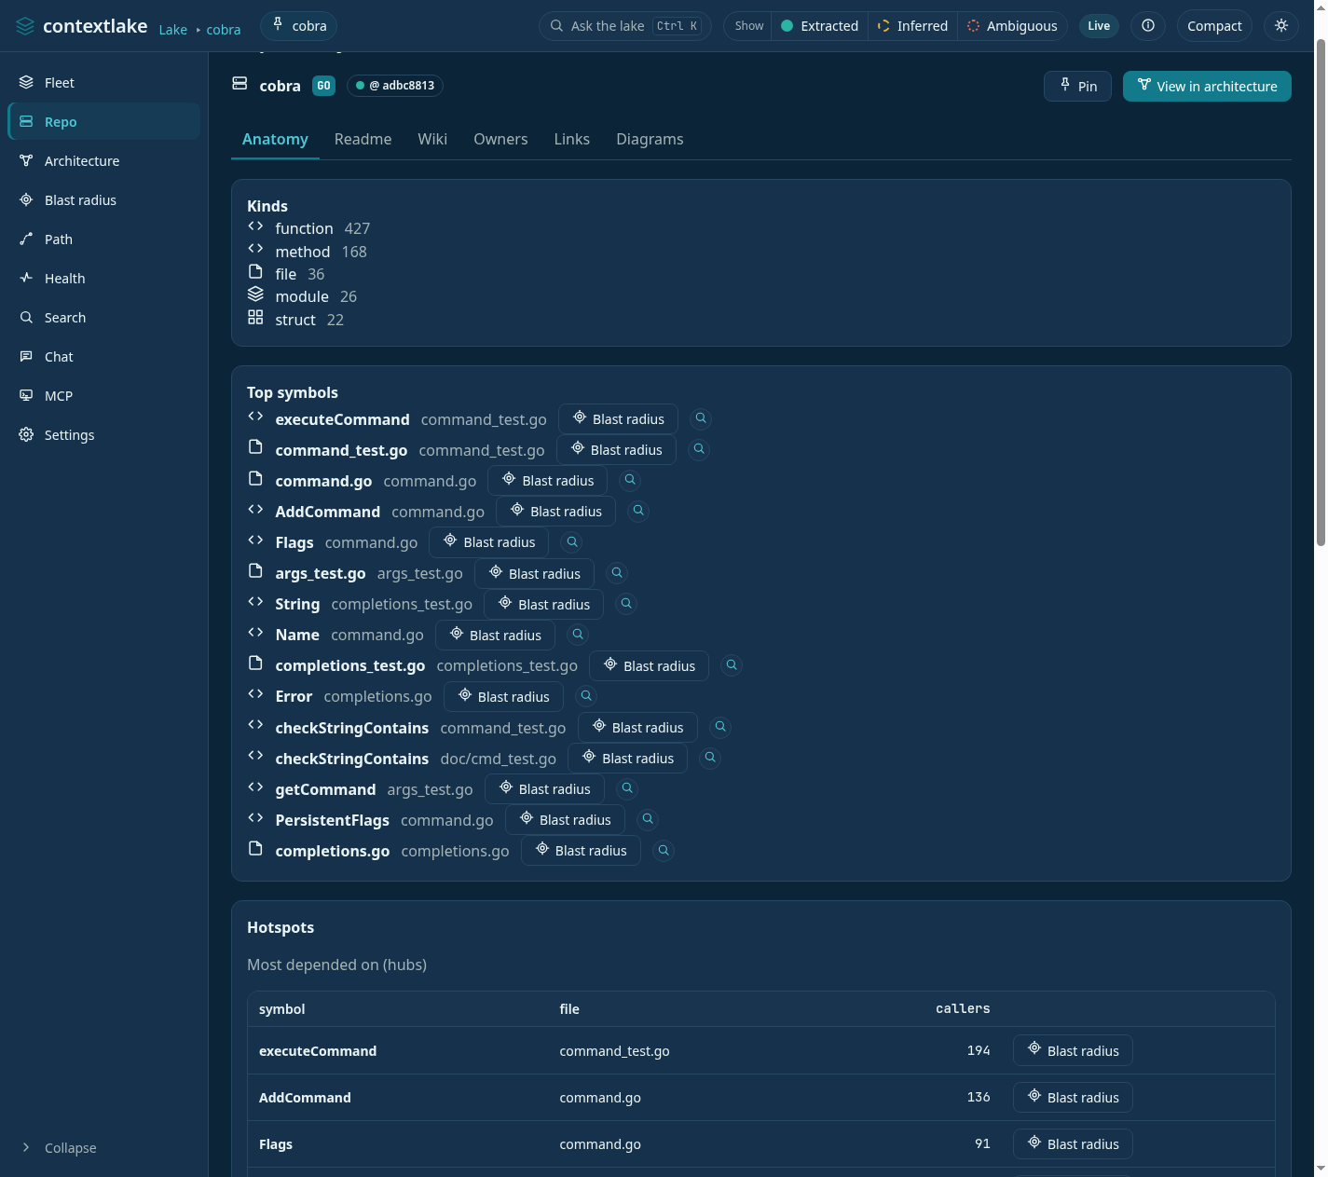Screen dimensions: 1328x1177
Task: Click the magnifier icon in the Name row
Action: (x=578, y=635)
